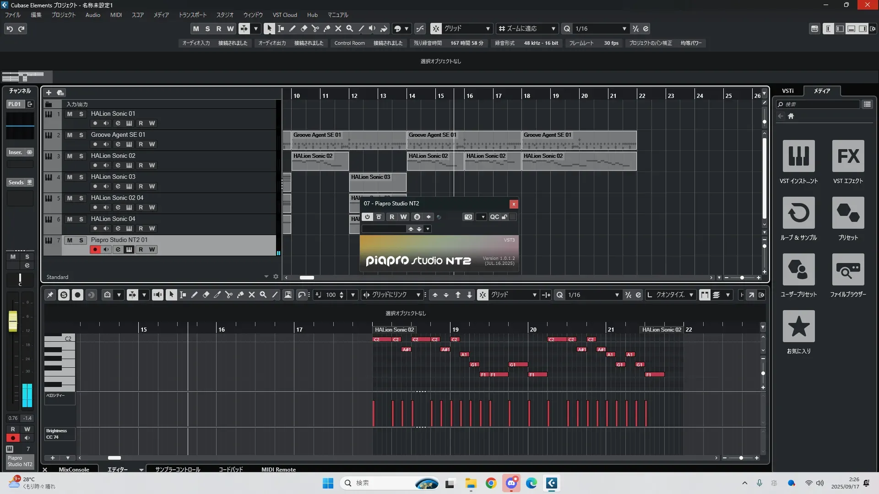Click the VSTi tab in right panel
The image size is (879, 494).
[x=787, y=91]
